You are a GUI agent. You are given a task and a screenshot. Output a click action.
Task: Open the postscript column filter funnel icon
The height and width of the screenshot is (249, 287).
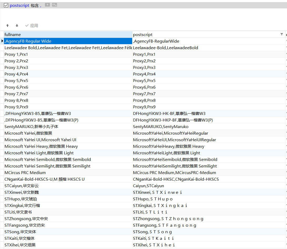tap(282, 34)
